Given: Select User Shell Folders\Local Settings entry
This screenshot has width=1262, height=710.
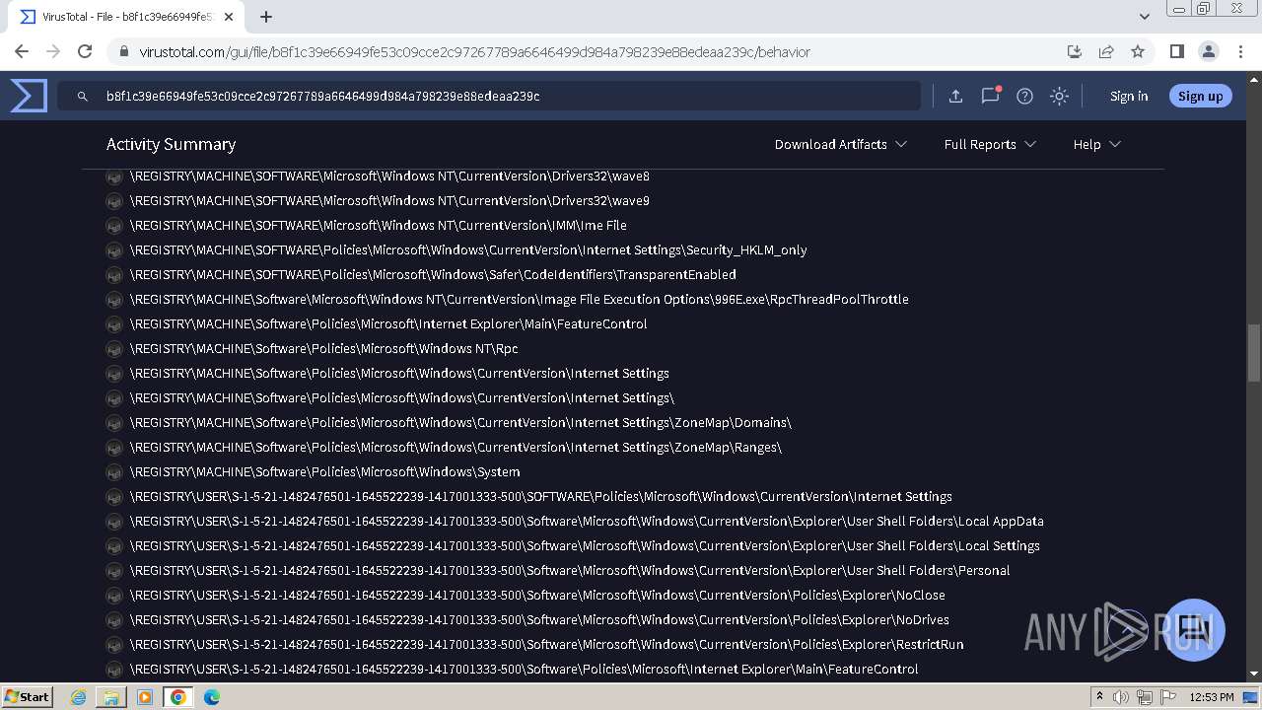Looking at the screenshot, I should click(585, 545).
